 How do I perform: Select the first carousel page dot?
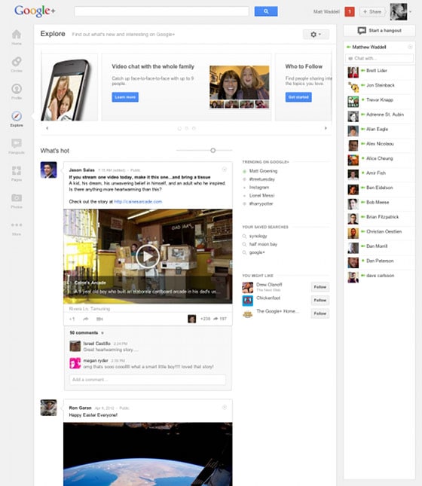[x=179, y=128]
